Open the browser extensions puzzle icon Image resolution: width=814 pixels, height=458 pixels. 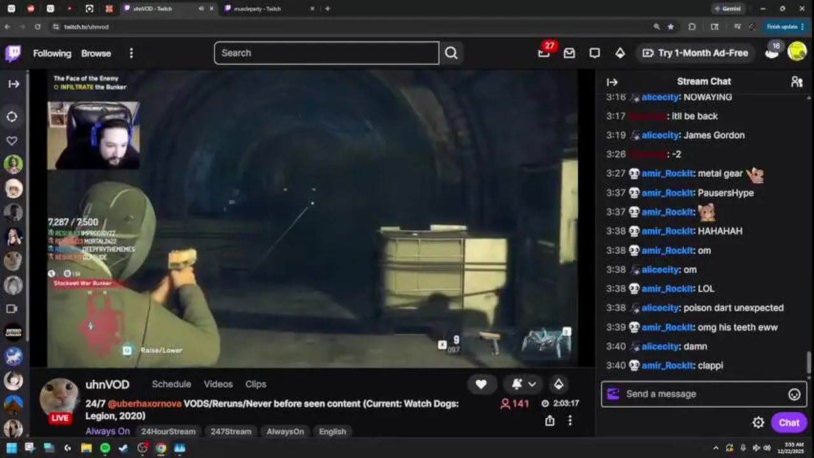[x=692, y=27]
